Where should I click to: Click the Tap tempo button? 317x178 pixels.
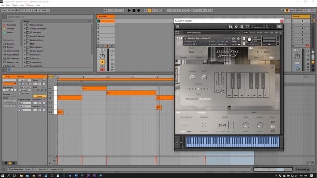[x=4, y=10]
